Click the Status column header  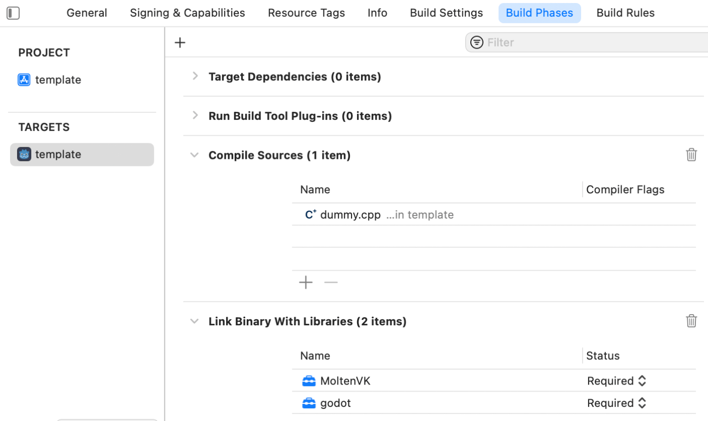click(603, 355)
